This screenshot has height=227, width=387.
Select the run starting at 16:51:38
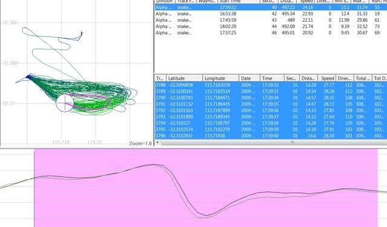point(271,14)
